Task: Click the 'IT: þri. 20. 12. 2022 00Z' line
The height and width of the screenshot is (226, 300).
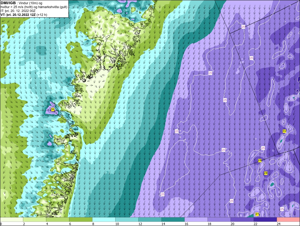Action: 18,11
